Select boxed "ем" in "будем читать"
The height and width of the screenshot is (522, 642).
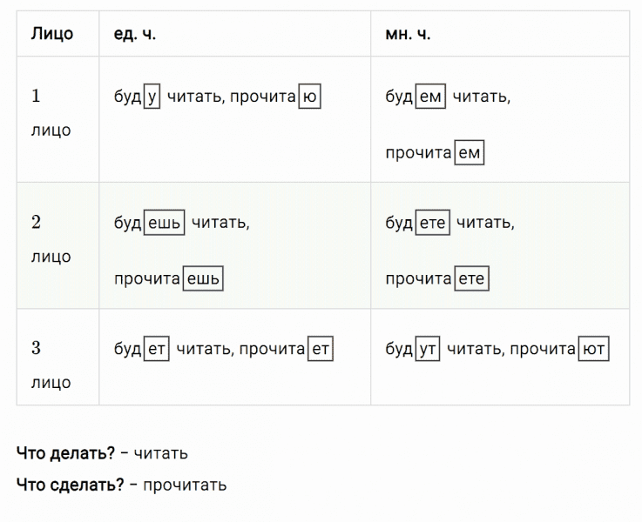click(430, 97)
